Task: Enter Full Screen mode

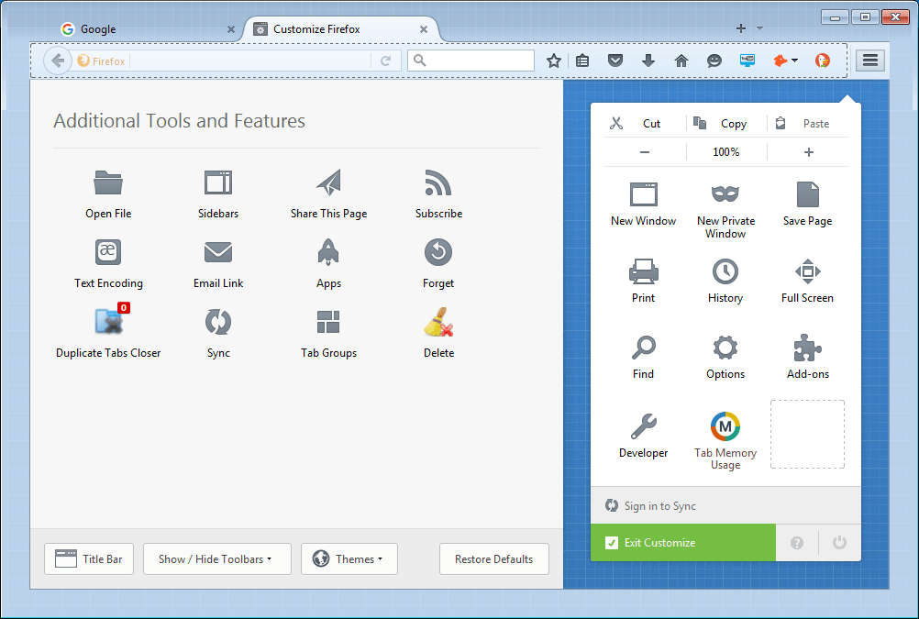Action: click(806, 271)
